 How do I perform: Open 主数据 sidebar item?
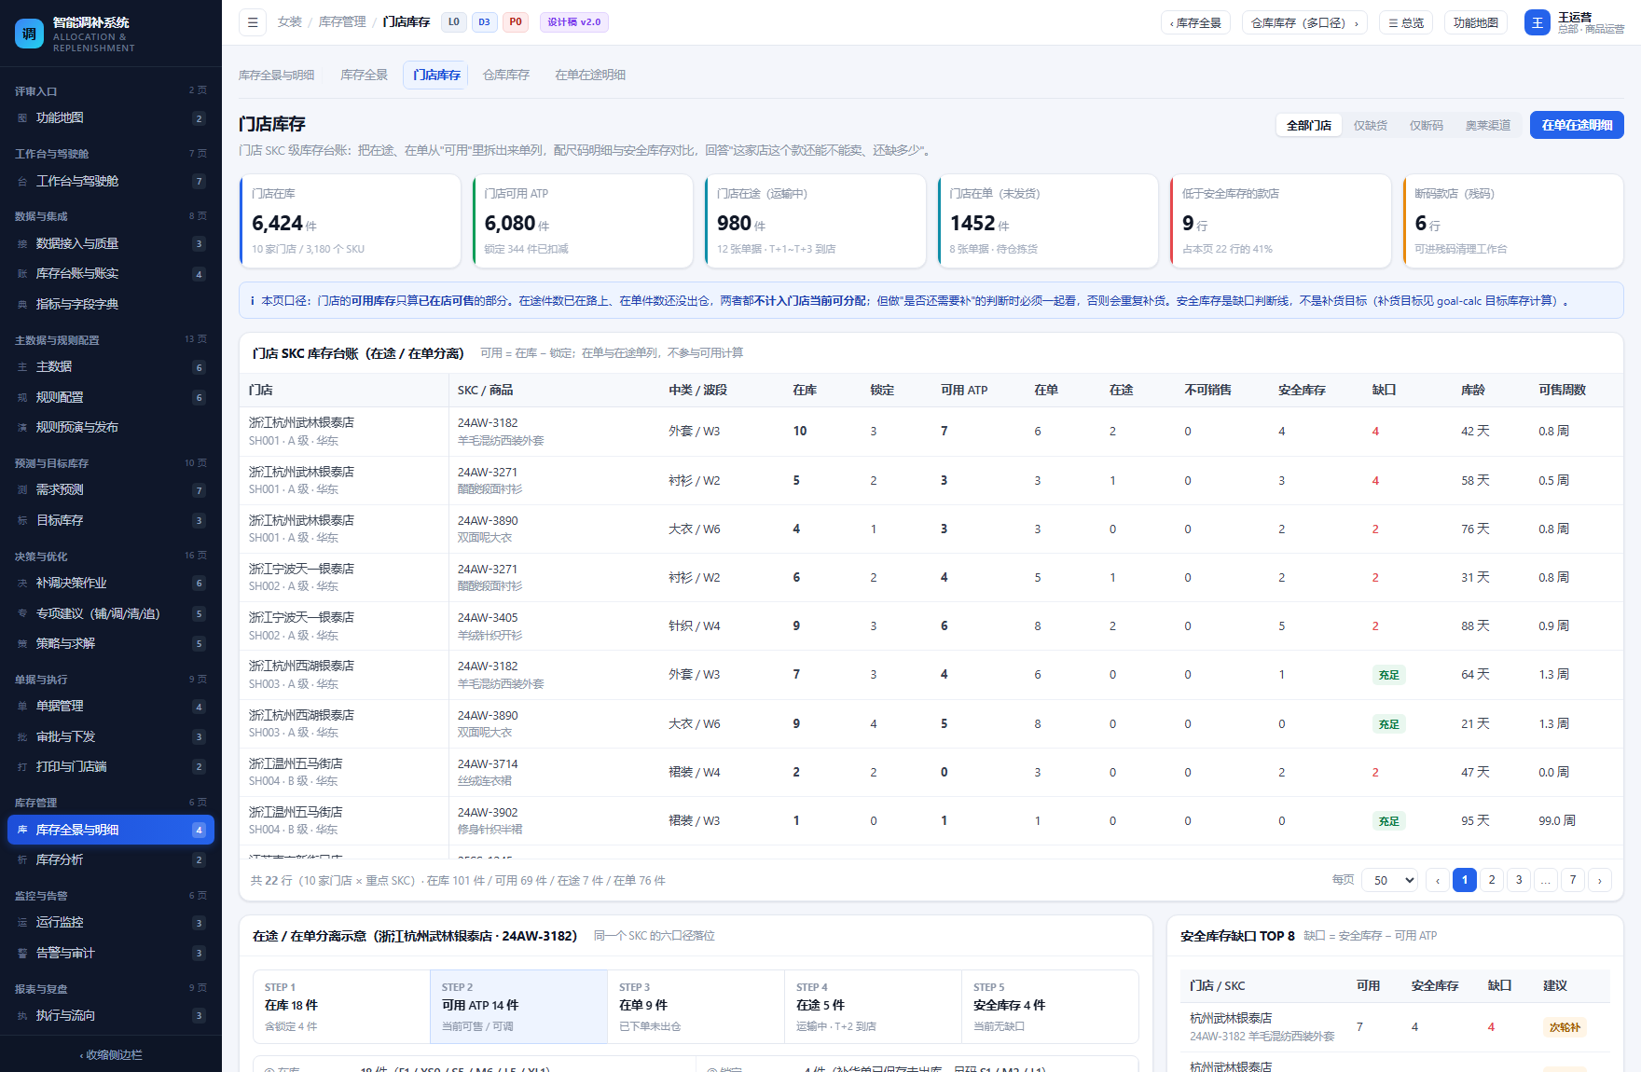111,367
